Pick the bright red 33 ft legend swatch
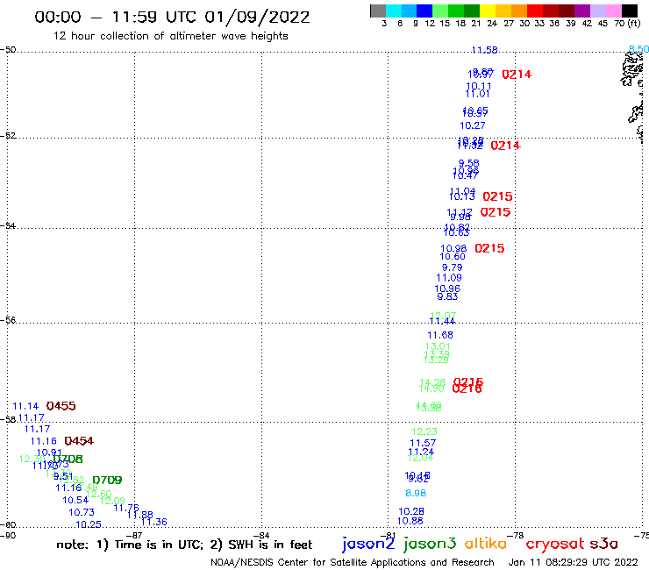 point(535,11)
